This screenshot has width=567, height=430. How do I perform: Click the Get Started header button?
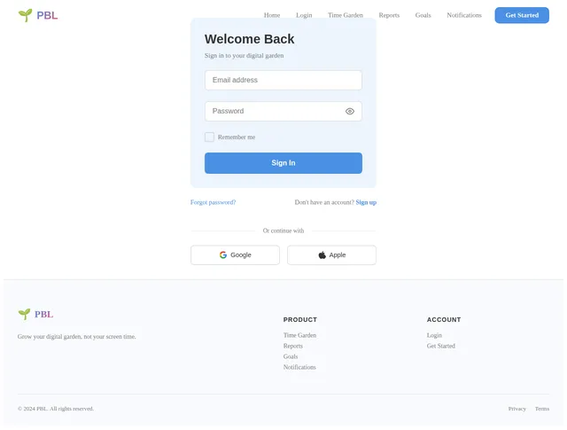[x=522, y=15]
